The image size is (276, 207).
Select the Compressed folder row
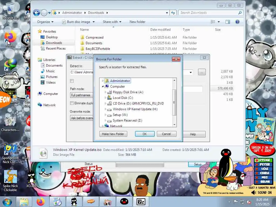pos(95,37)
